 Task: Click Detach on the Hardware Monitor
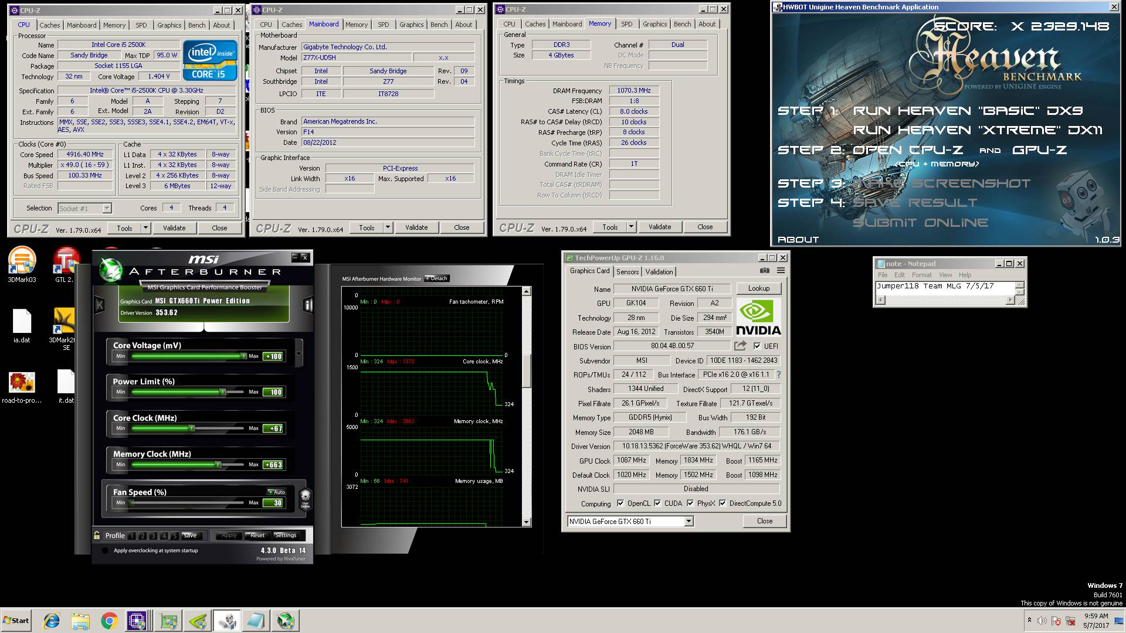coord(436,278)
